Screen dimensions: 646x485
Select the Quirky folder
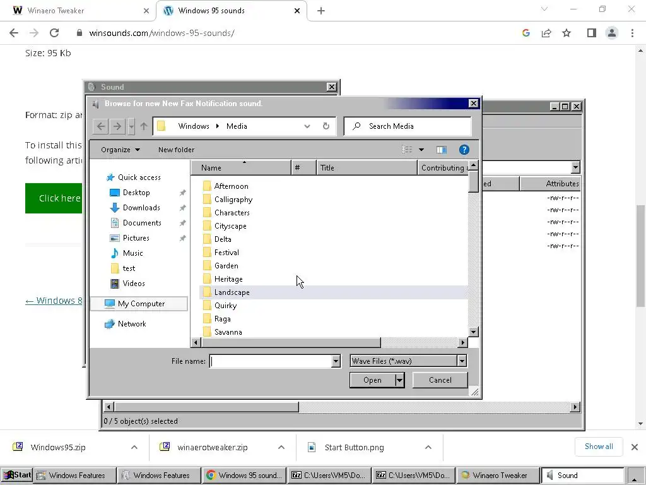click(x=225, y=306)
